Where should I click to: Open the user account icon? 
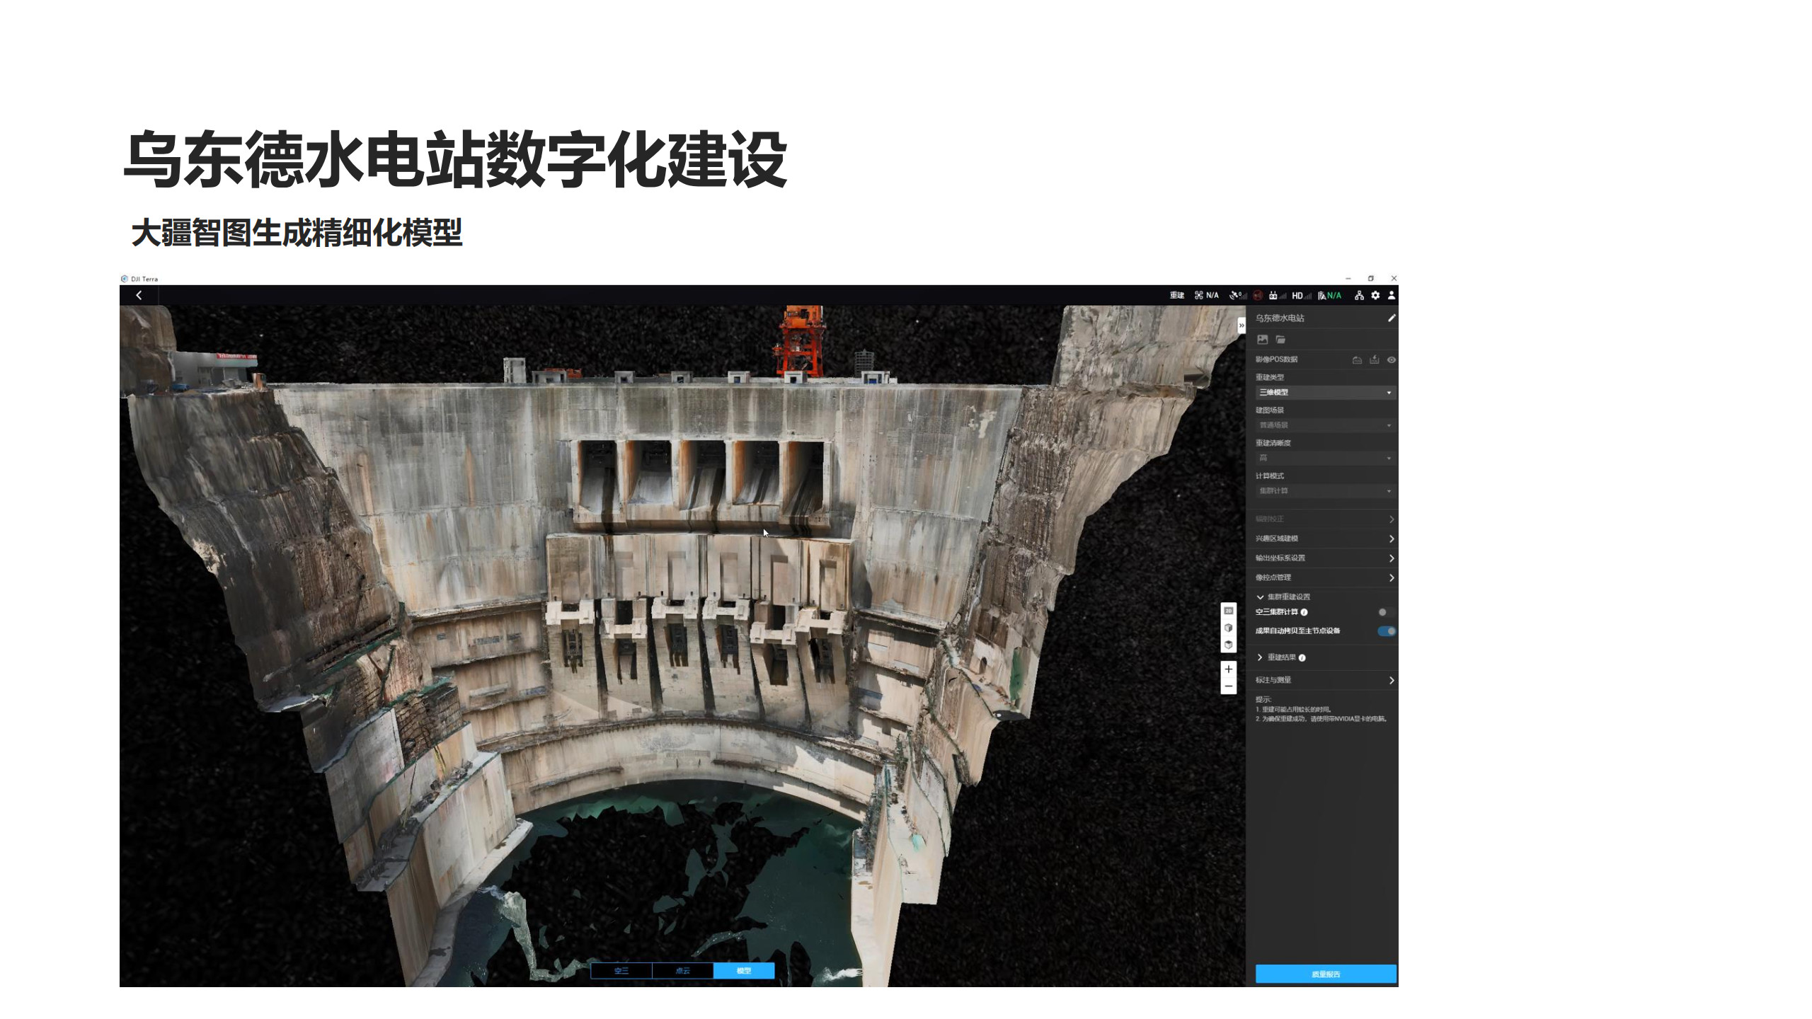[x=1391, y=296]
